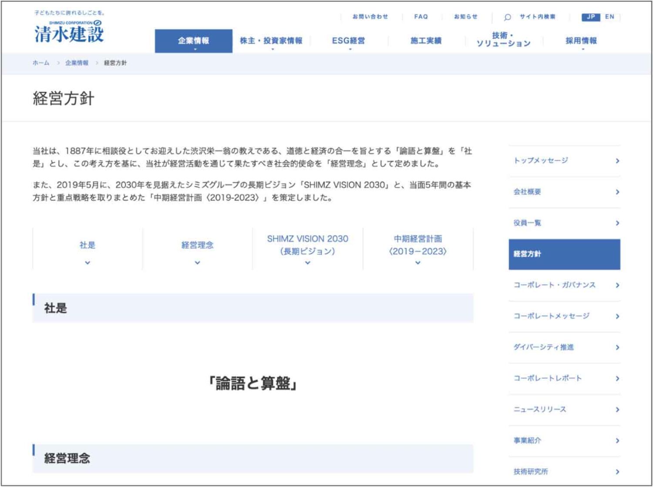Open 会社概要 sidebar link

(x=565, y=192)
